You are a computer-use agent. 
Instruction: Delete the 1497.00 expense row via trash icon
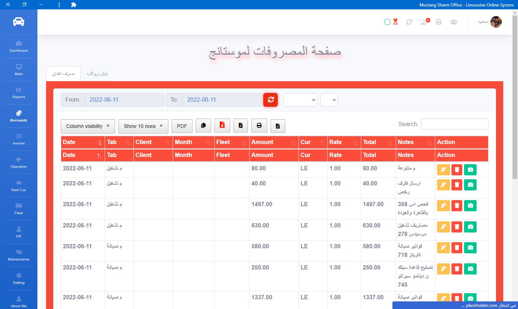coord(457,206)
